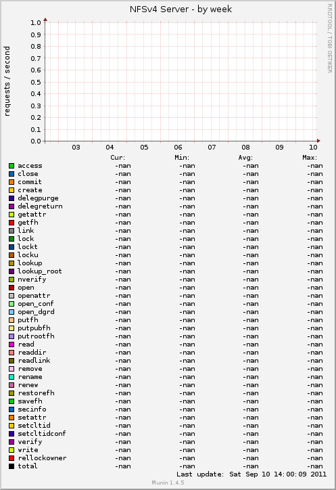Click the Cur value in the access row
336x490 pixels.
pyautogui.click(x=123, y=166)
